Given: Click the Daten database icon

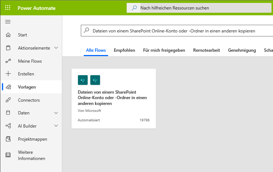Looking at the screenshot, I should [x=8, y=113].
